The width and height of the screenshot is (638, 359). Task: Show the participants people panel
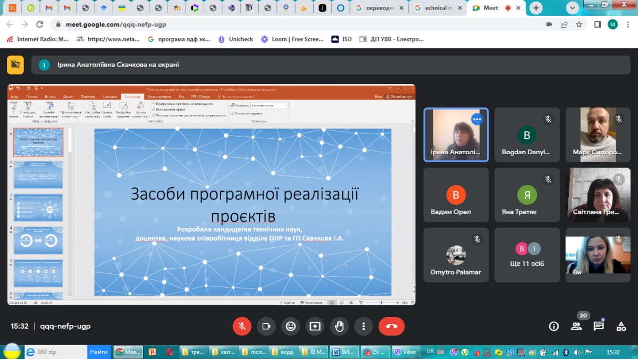576,326
